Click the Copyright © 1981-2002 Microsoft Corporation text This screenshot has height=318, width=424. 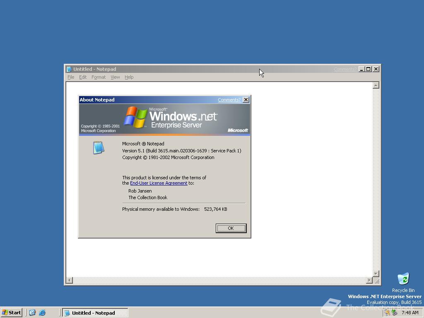(168, 157)
